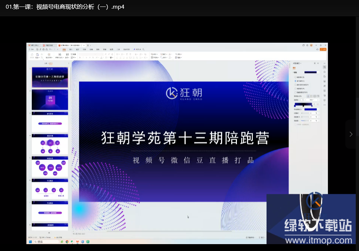
Task: Click the three-dots more icon in sidebar strip
Action: pos(324,105)
